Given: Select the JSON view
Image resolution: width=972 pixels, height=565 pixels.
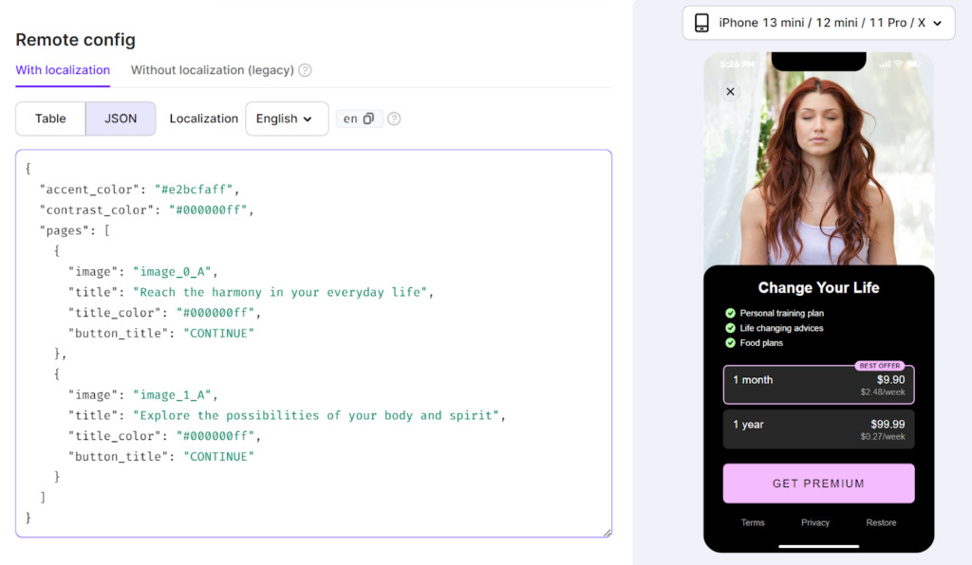Looking at the screenshot, I should [121, 118].
